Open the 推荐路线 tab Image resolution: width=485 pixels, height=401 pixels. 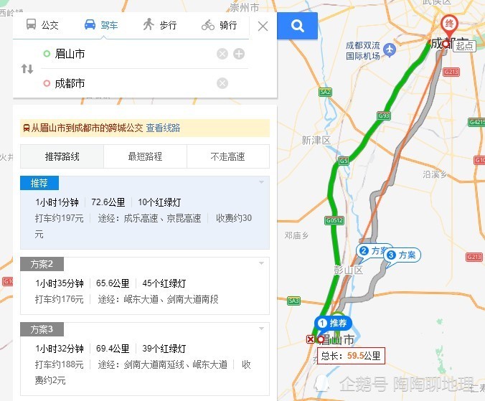pos(62,156)
